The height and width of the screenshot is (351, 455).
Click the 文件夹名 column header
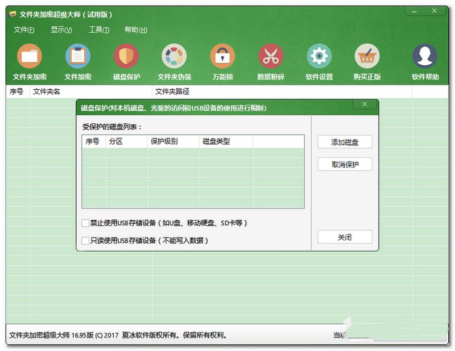(x=91, y=91)
